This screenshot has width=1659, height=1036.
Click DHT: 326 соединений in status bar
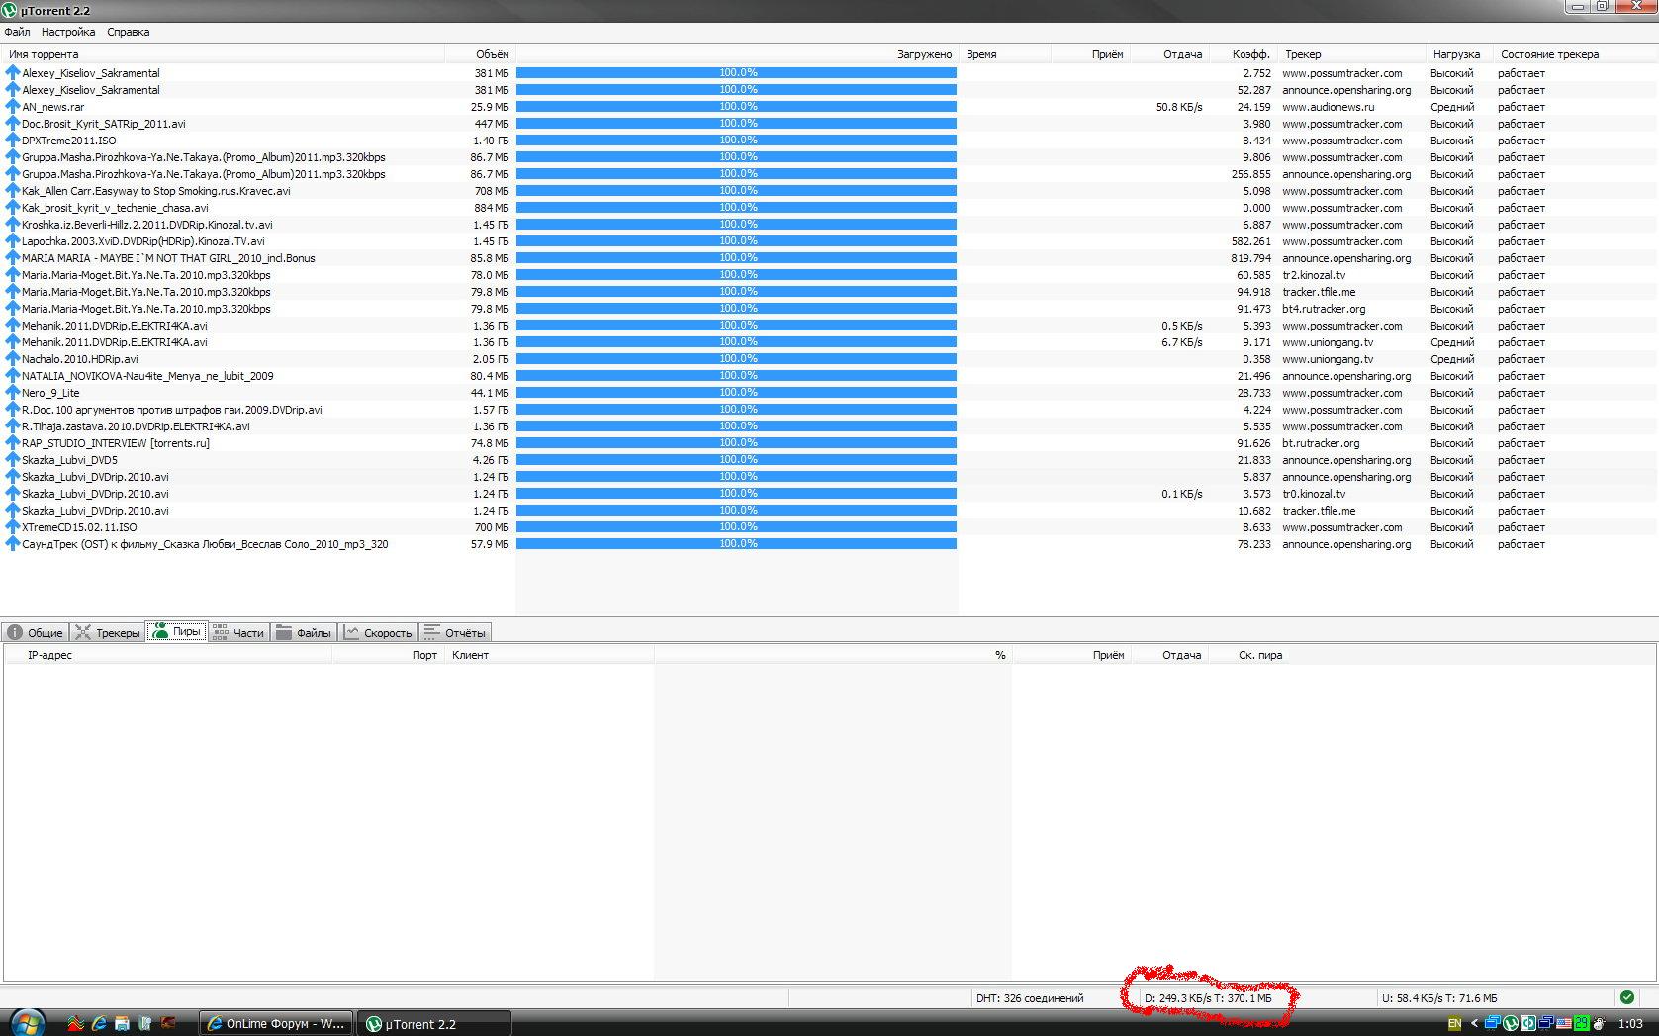[1030, 998]
